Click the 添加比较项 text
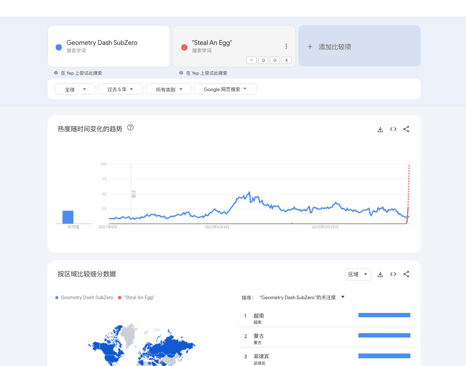466x366 pixels. tap(335, 47)
